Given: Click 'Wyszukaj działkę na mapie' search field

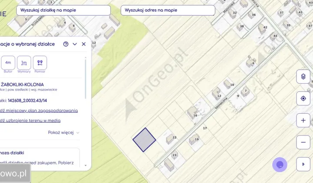Looking at the screenshot, I should coord(63,10).
